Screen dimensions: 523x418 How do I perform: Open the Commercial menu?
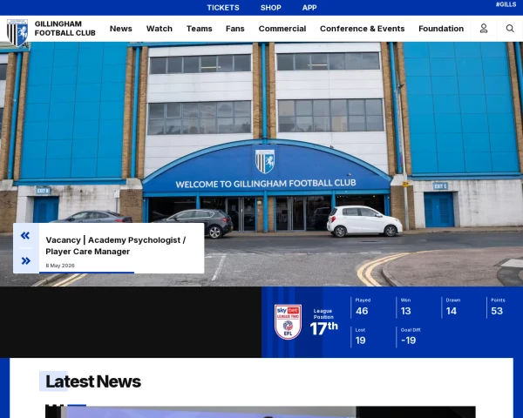click(x=282, y=29)
